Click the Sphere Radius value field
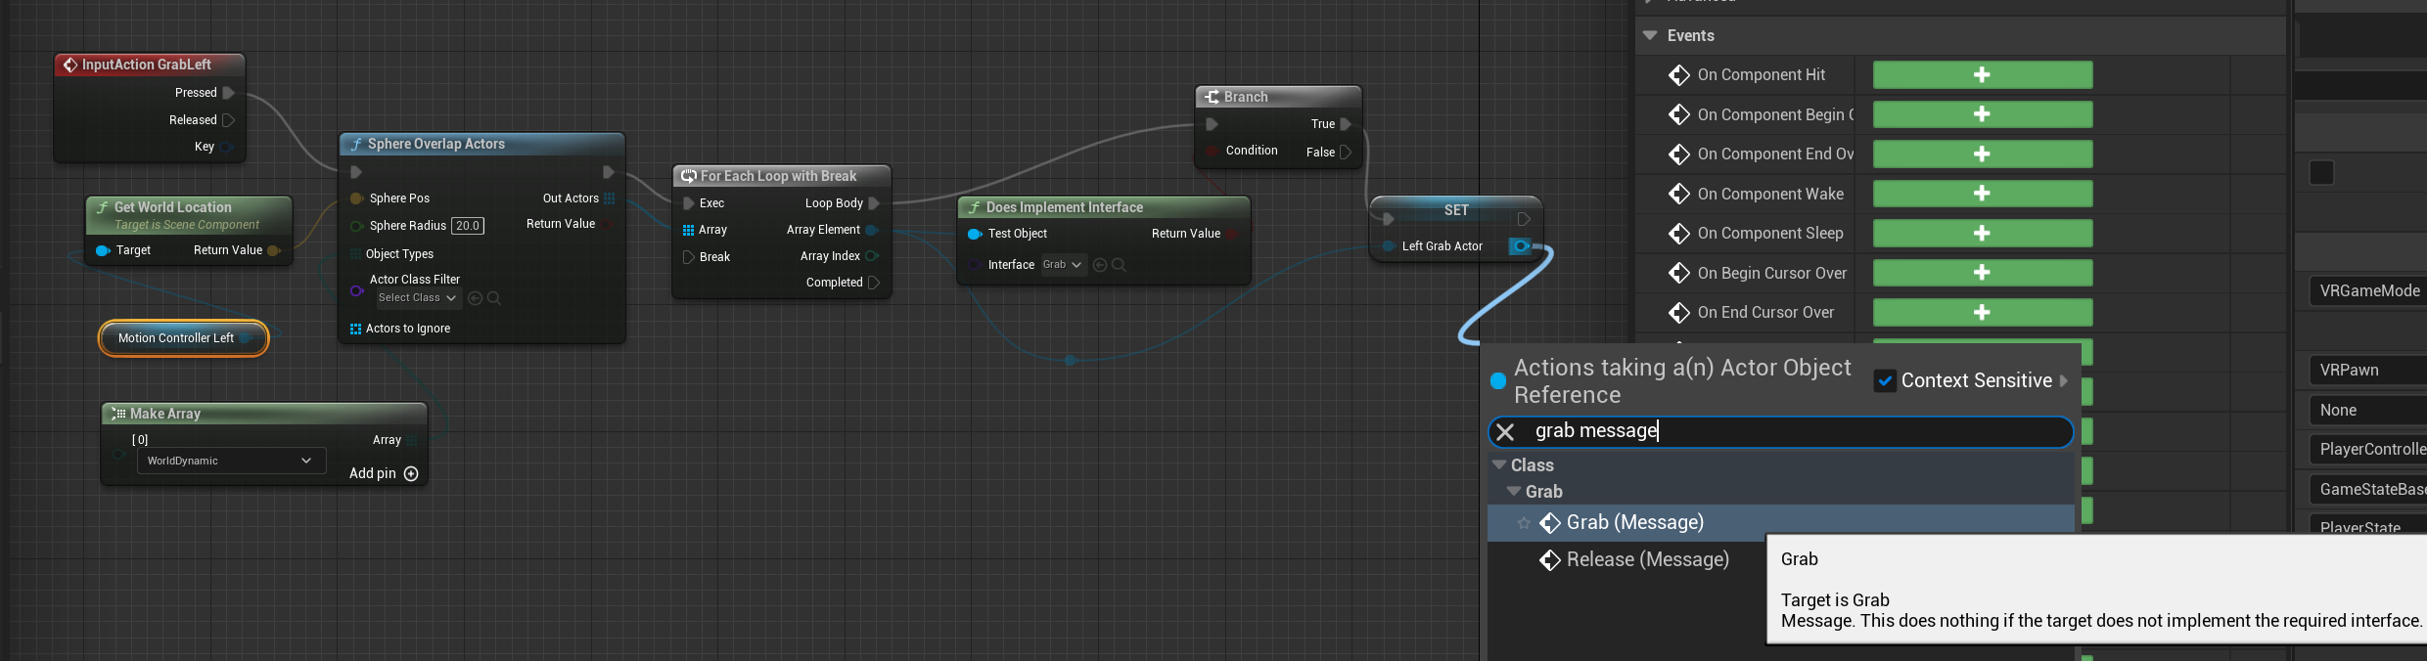Viewport: 2427px width, 661px height. pos(468,226)
